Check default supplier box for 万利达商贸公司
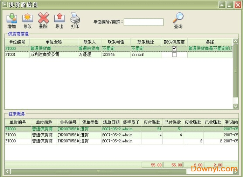243x177 pixels. (174, 55)
